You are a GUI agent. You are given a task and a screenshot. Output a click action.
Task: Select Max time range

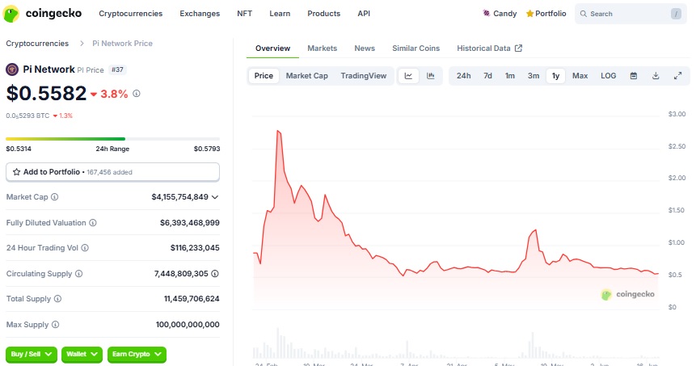point(580,76)
